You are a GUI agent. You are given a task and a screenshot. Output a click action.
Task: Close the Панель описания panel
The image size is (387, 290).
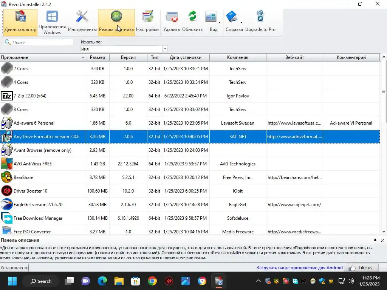[382, 240]
